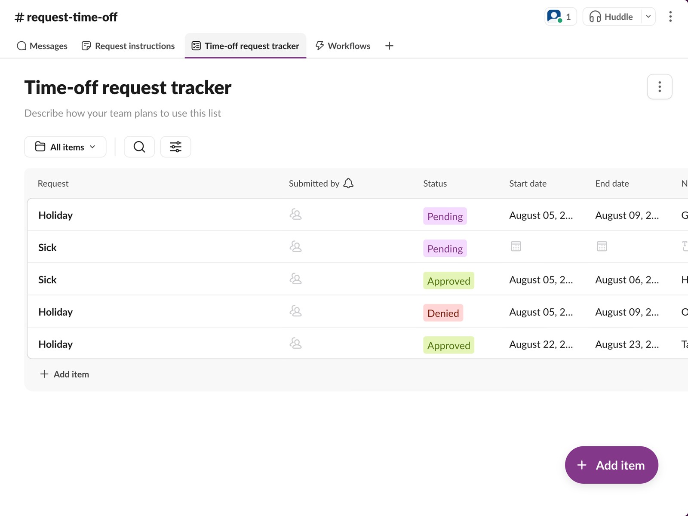Click the empty start date calendar icon
688x516 pixels.
(516, 247)
